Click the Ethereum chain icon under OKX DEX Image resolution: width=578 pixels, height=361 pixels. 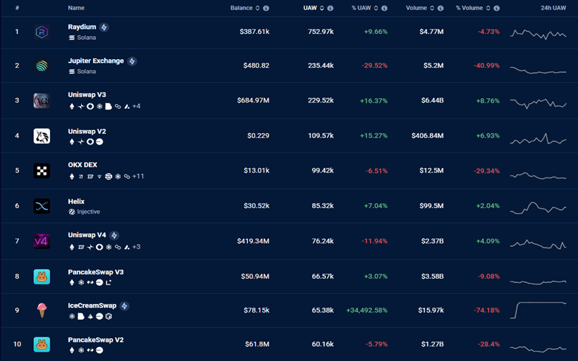[x=72, y=176]
